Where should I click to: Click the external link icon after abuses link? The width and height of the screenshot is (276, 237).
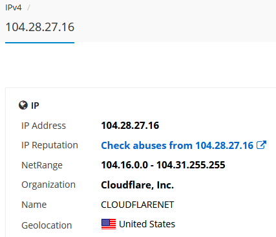[261, 145]
